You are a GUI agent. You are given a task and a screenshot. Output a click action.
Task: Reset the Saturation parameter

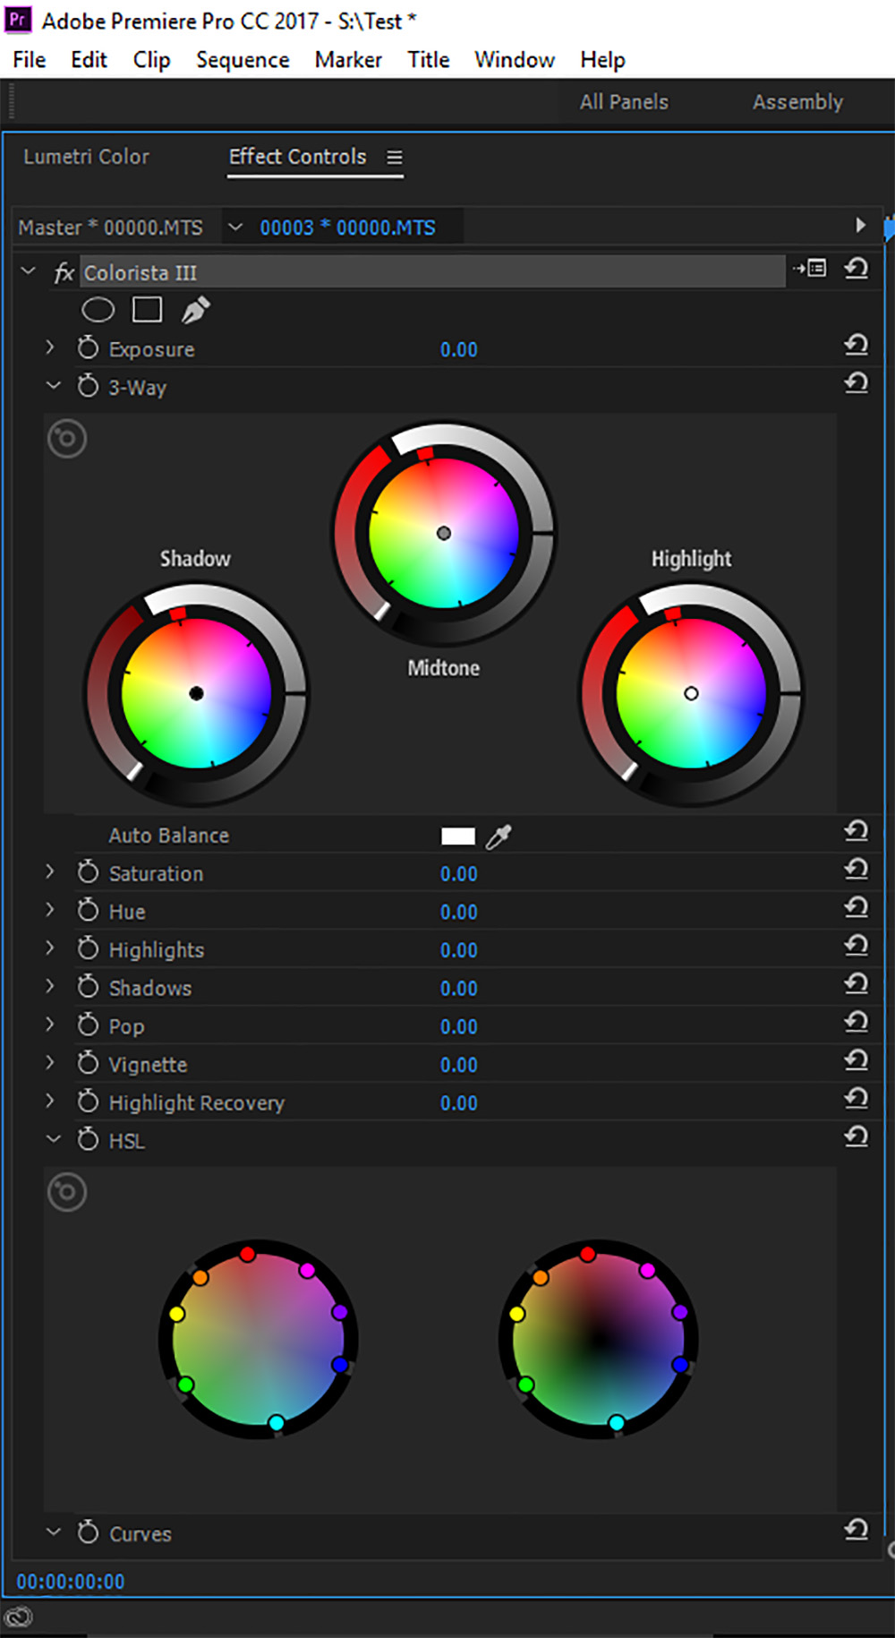coord(856,869)
